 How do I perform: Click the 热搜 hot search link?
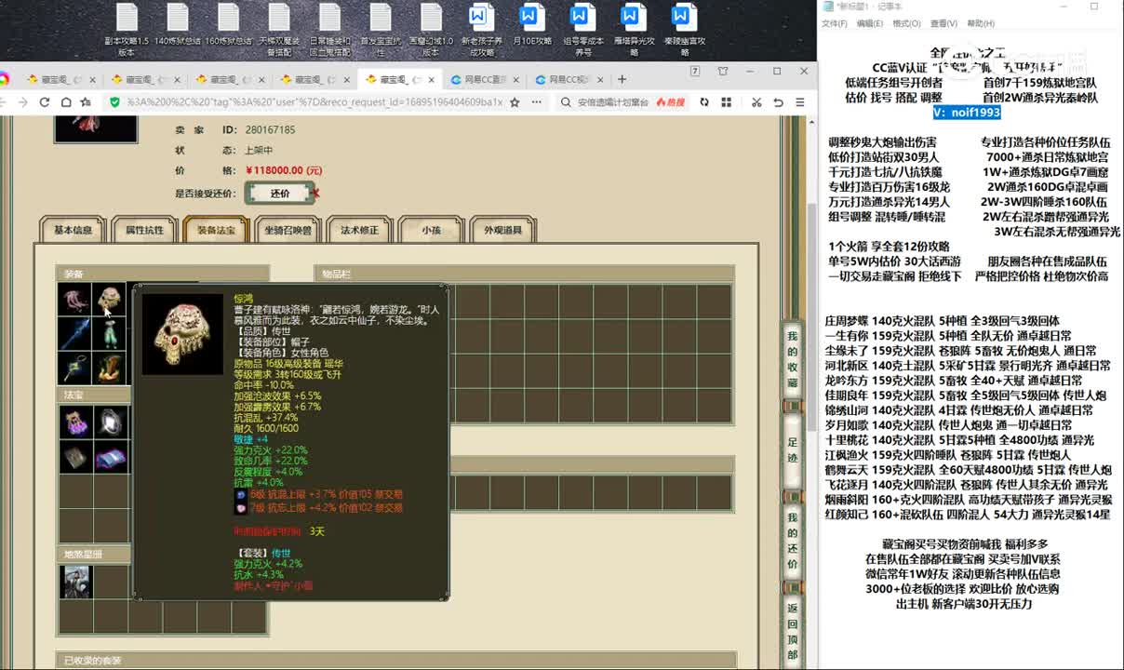[x=670, y=102]
